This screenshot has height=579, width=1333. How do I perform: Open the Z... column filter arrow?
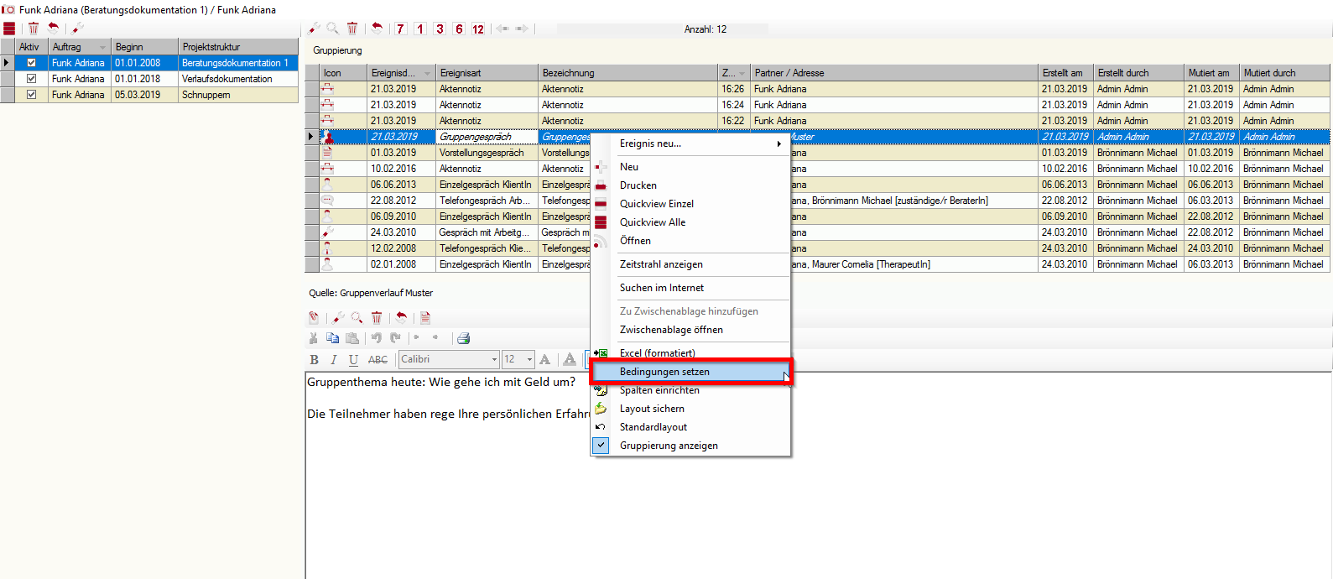tap(742, 73)
